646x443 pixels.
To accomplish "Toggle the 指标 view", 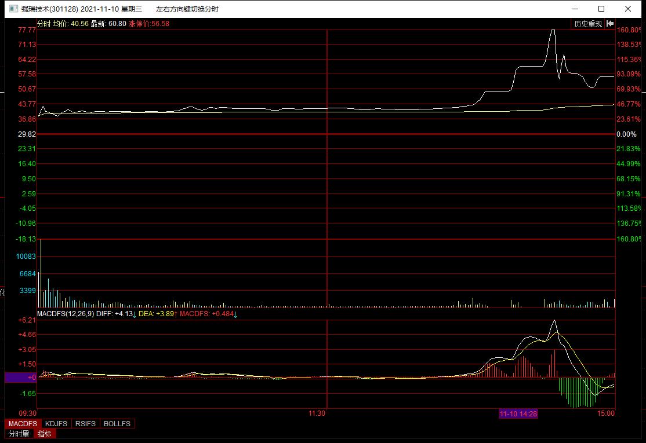I will coord(45,434).
